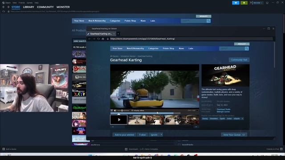The image size is (285, 160).
Task: Click the home icon in the popup
Action: point(103,39)
